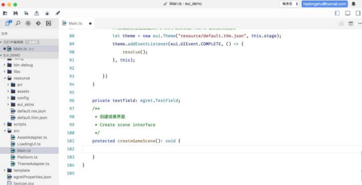Expand the scripts folder arrow

pos(5,124)
